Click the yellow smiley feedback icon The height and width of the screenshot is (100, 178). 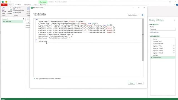[6, 2]
